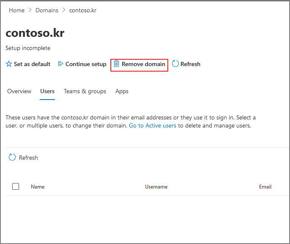Click the top Refresh label beside Remove domain
This screenshot has height=244, width=290.
pyautogui.click(x=190, y=64)
